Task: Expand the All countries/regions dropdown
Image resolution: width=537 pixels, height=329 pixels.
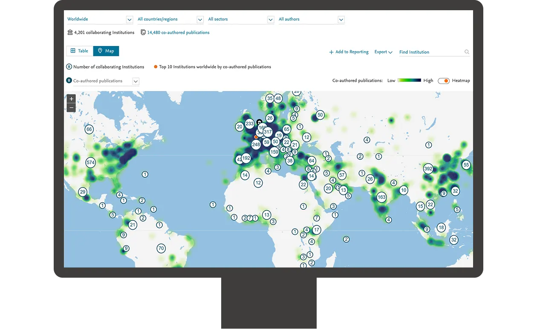Action: tap(200, 20)
